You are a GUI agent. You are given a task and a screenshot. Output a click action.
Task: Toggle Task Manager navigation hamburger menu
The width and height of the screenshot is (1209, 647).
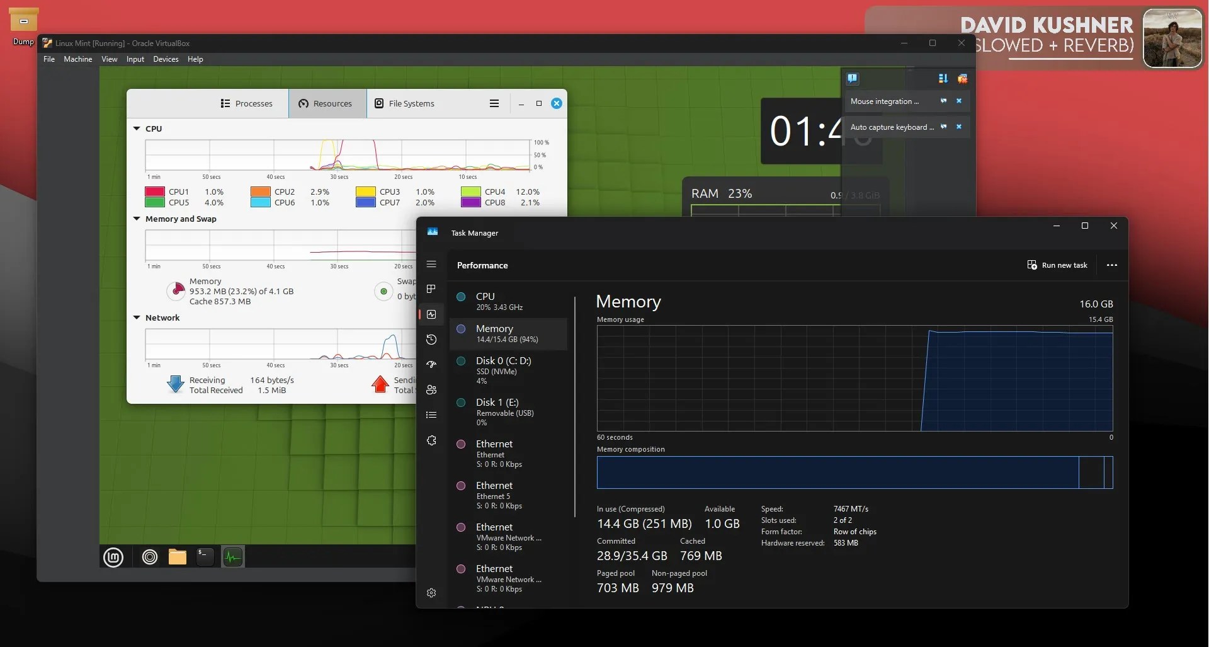click(x=431, y=265)
